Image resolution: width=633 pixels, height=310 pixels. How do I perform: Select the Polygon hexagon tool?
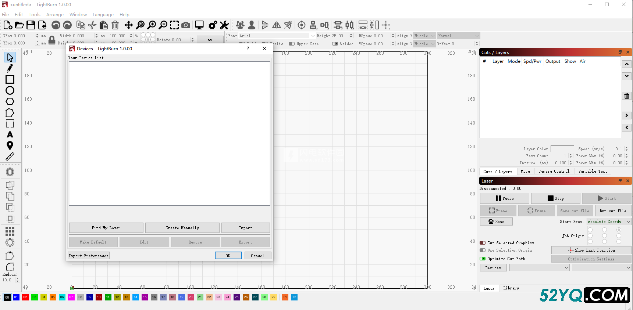[x=10, y=101]
